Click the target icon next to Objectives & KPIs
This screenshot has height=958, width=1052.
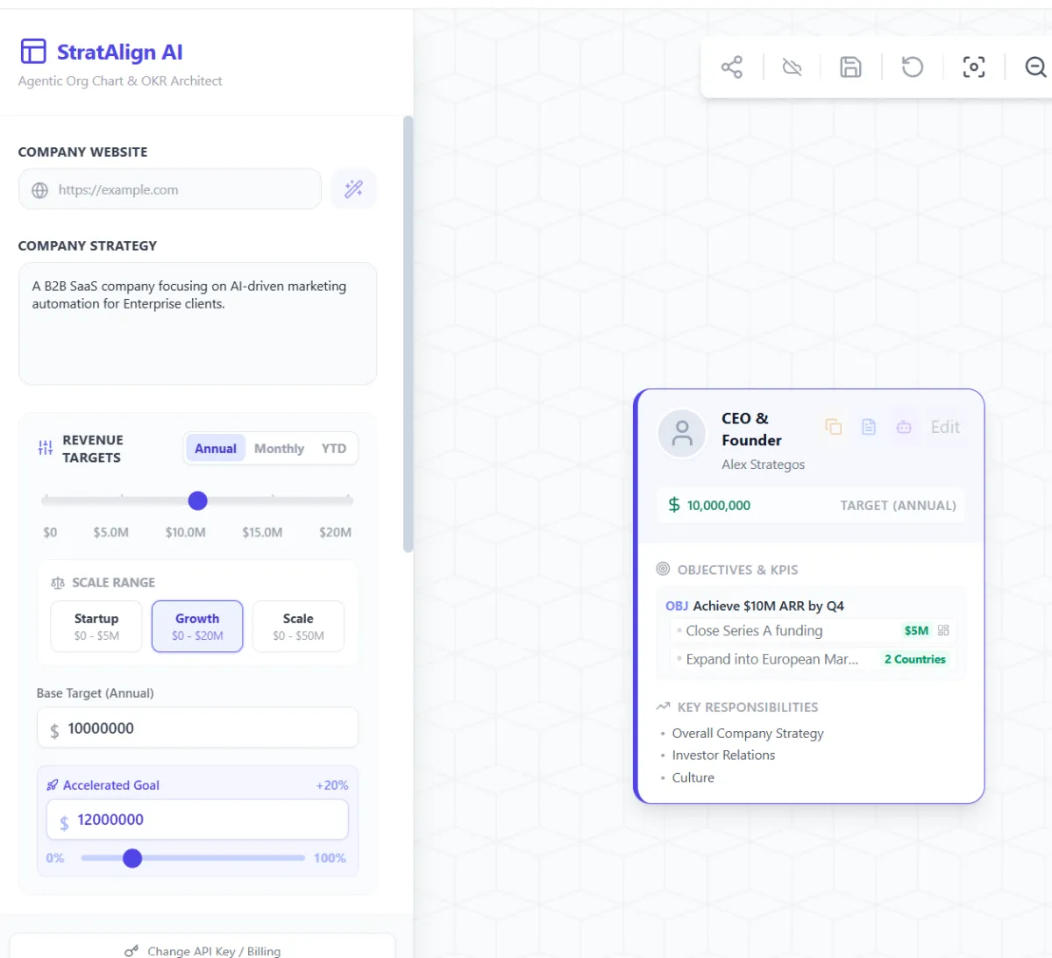(663, 569)
